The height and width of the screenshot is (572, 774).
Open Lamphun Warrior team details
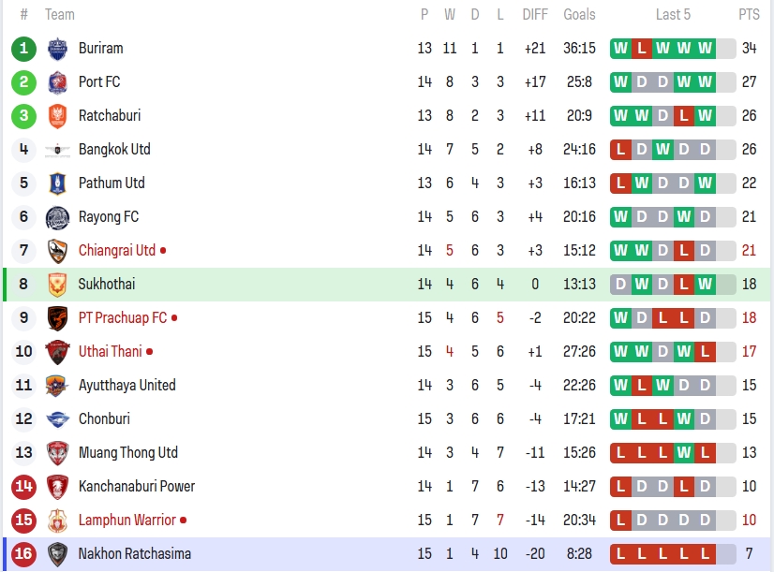pos(127,521)
